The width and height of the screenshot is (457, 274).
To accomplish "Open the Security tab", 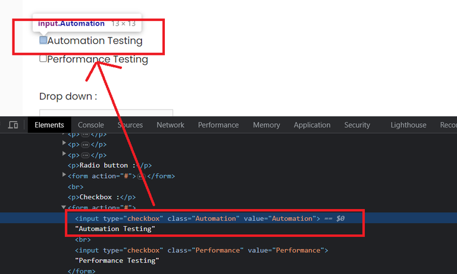I will [357, 125].
